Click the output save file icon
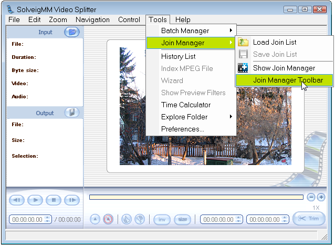The image size is (335, 245). [x=71, y=113]
